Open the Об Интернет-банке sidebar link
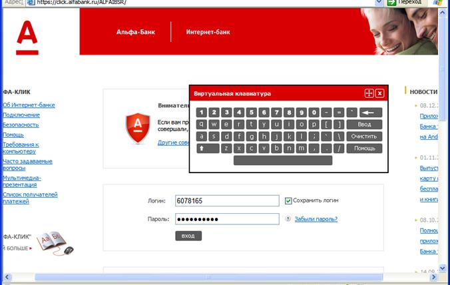This screenshot has height=285, width=450. coord(29,105)
